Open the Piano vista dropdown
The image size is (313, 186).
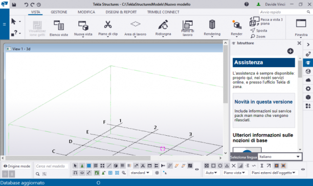(x=235, y=173)
